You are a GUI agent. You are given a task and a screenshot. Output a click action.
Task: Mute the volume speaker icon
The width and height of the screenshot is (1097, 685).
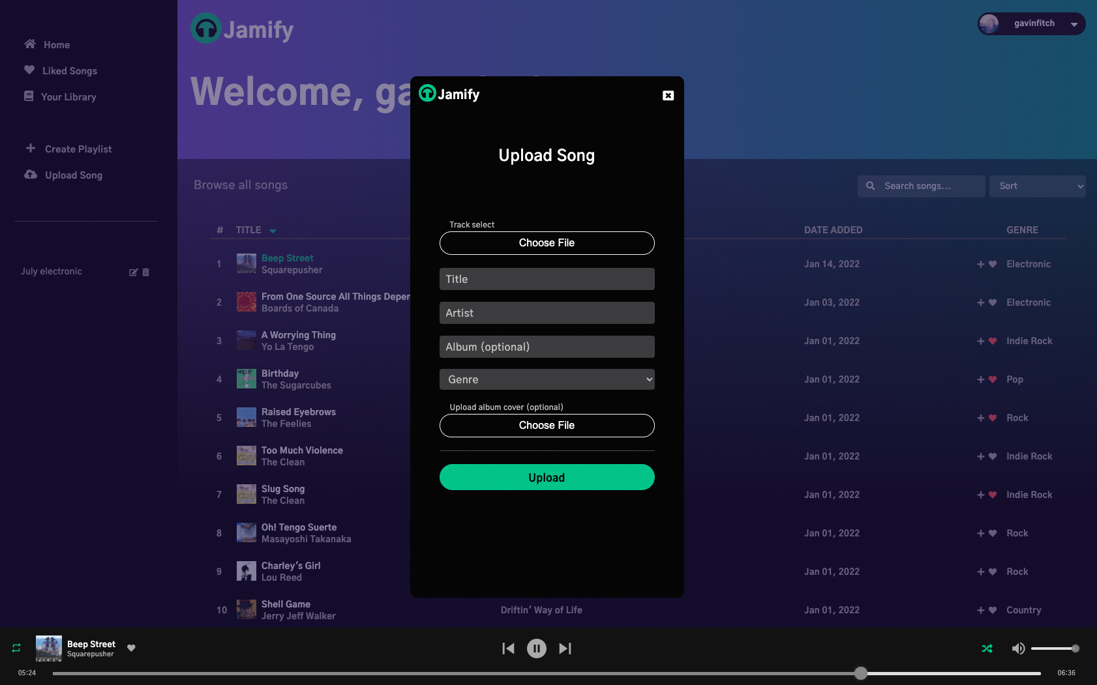coord(1017,648)
